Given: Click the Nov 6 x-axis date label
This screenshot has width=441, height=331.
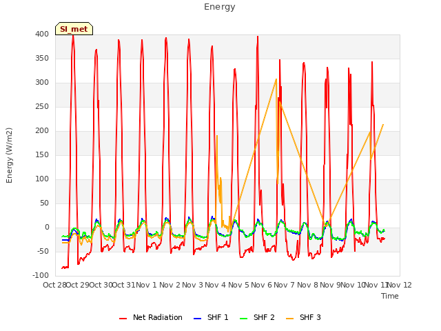Looking at the screenshot, I should click(261, 285).
